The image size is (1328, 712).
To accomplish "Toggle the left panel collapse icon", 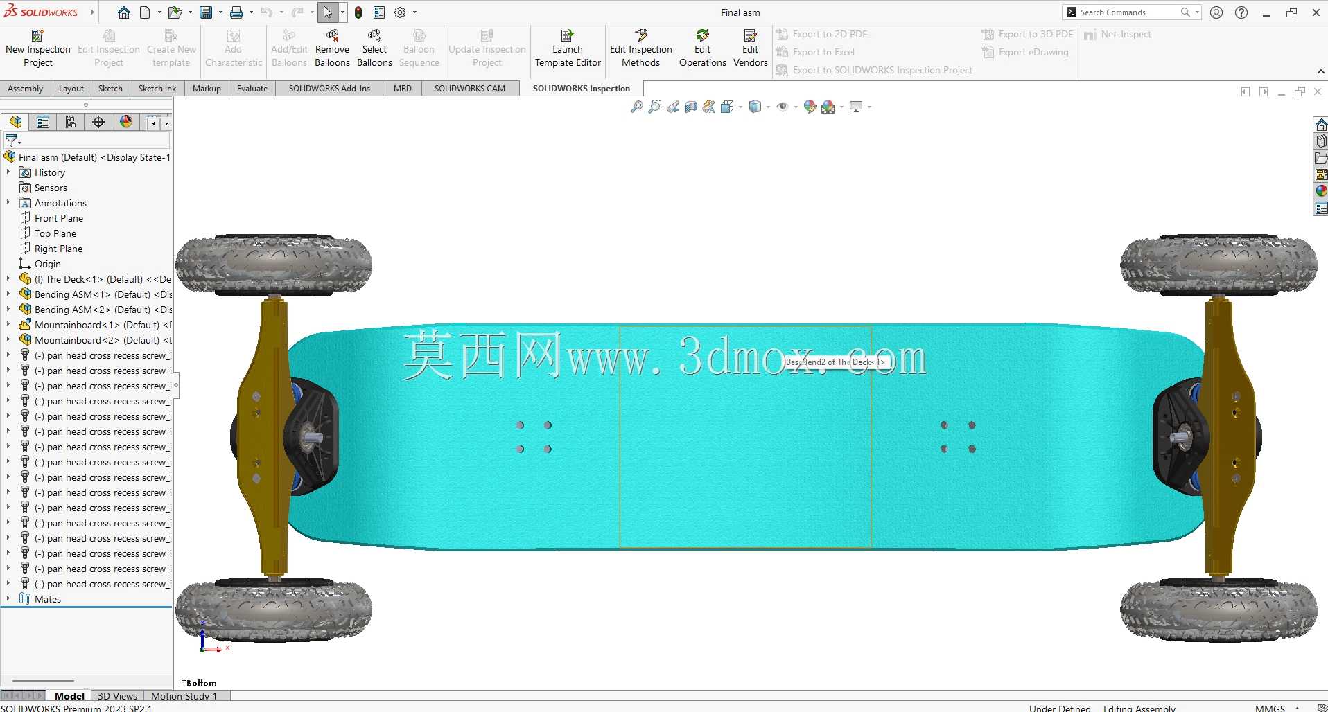I will tap(1246, 91).
